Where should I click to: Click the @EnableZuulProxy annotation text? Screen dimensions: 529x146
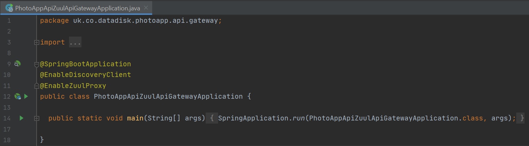click(73, 86)
